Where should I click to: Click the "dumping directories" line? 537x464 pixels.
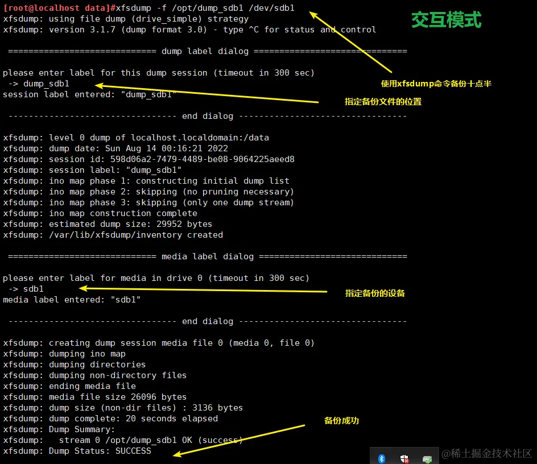[x=75, y=364]
